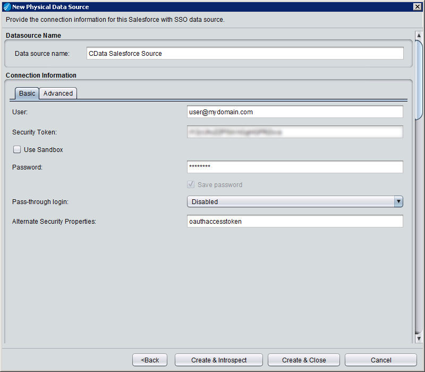Open the Disabled pass-through login combo box
425x372 pixels.
(290, 201)
